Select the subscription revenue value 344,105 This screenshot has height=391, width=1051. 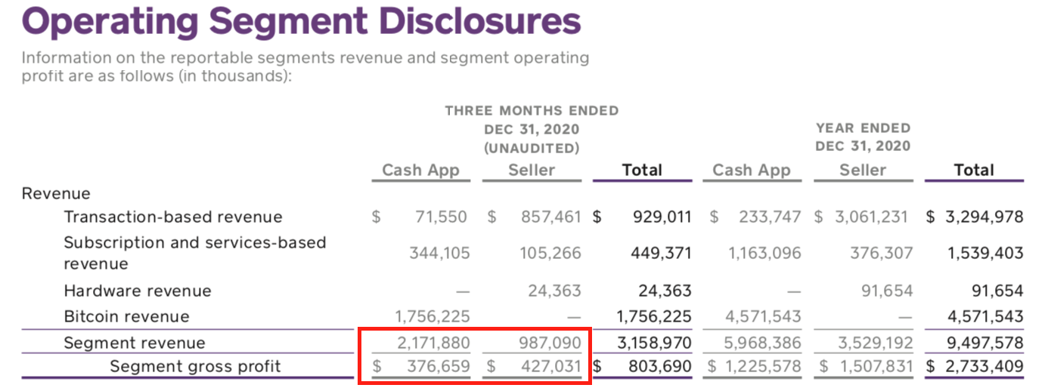coord(439,254)
